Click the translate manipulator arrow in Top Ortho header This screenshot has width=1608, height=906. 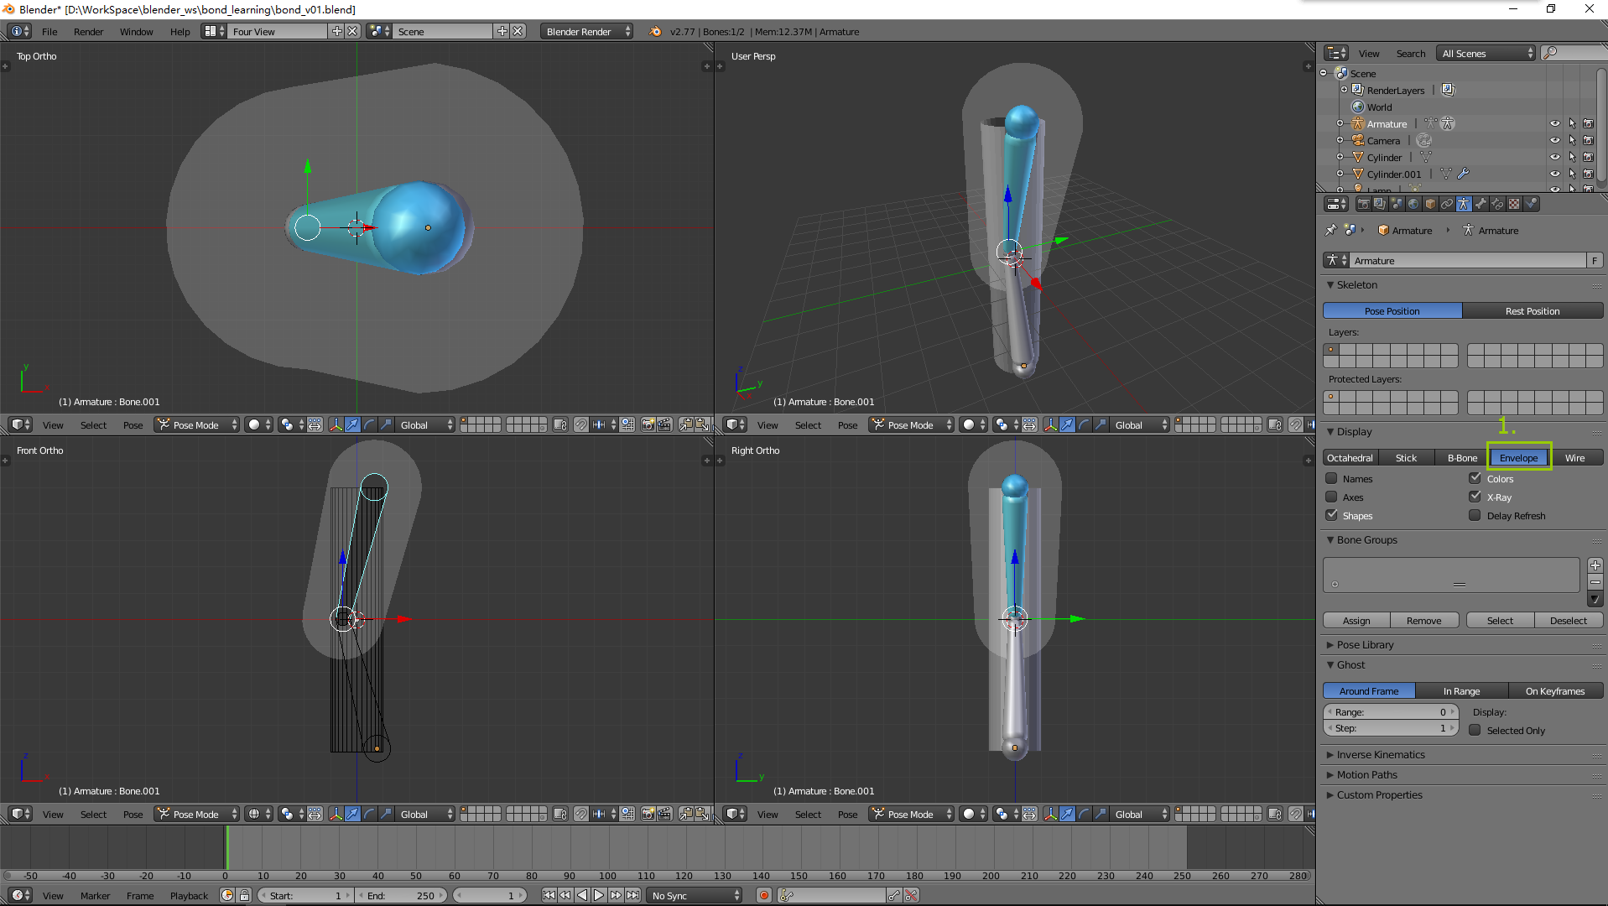click(x=352, y=424)
